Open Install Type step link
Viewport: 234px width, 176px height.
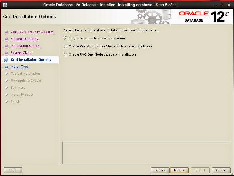click(x=20, y=67)
